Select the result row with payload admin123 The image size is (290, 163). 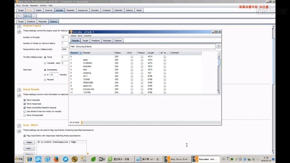[135, 86]
